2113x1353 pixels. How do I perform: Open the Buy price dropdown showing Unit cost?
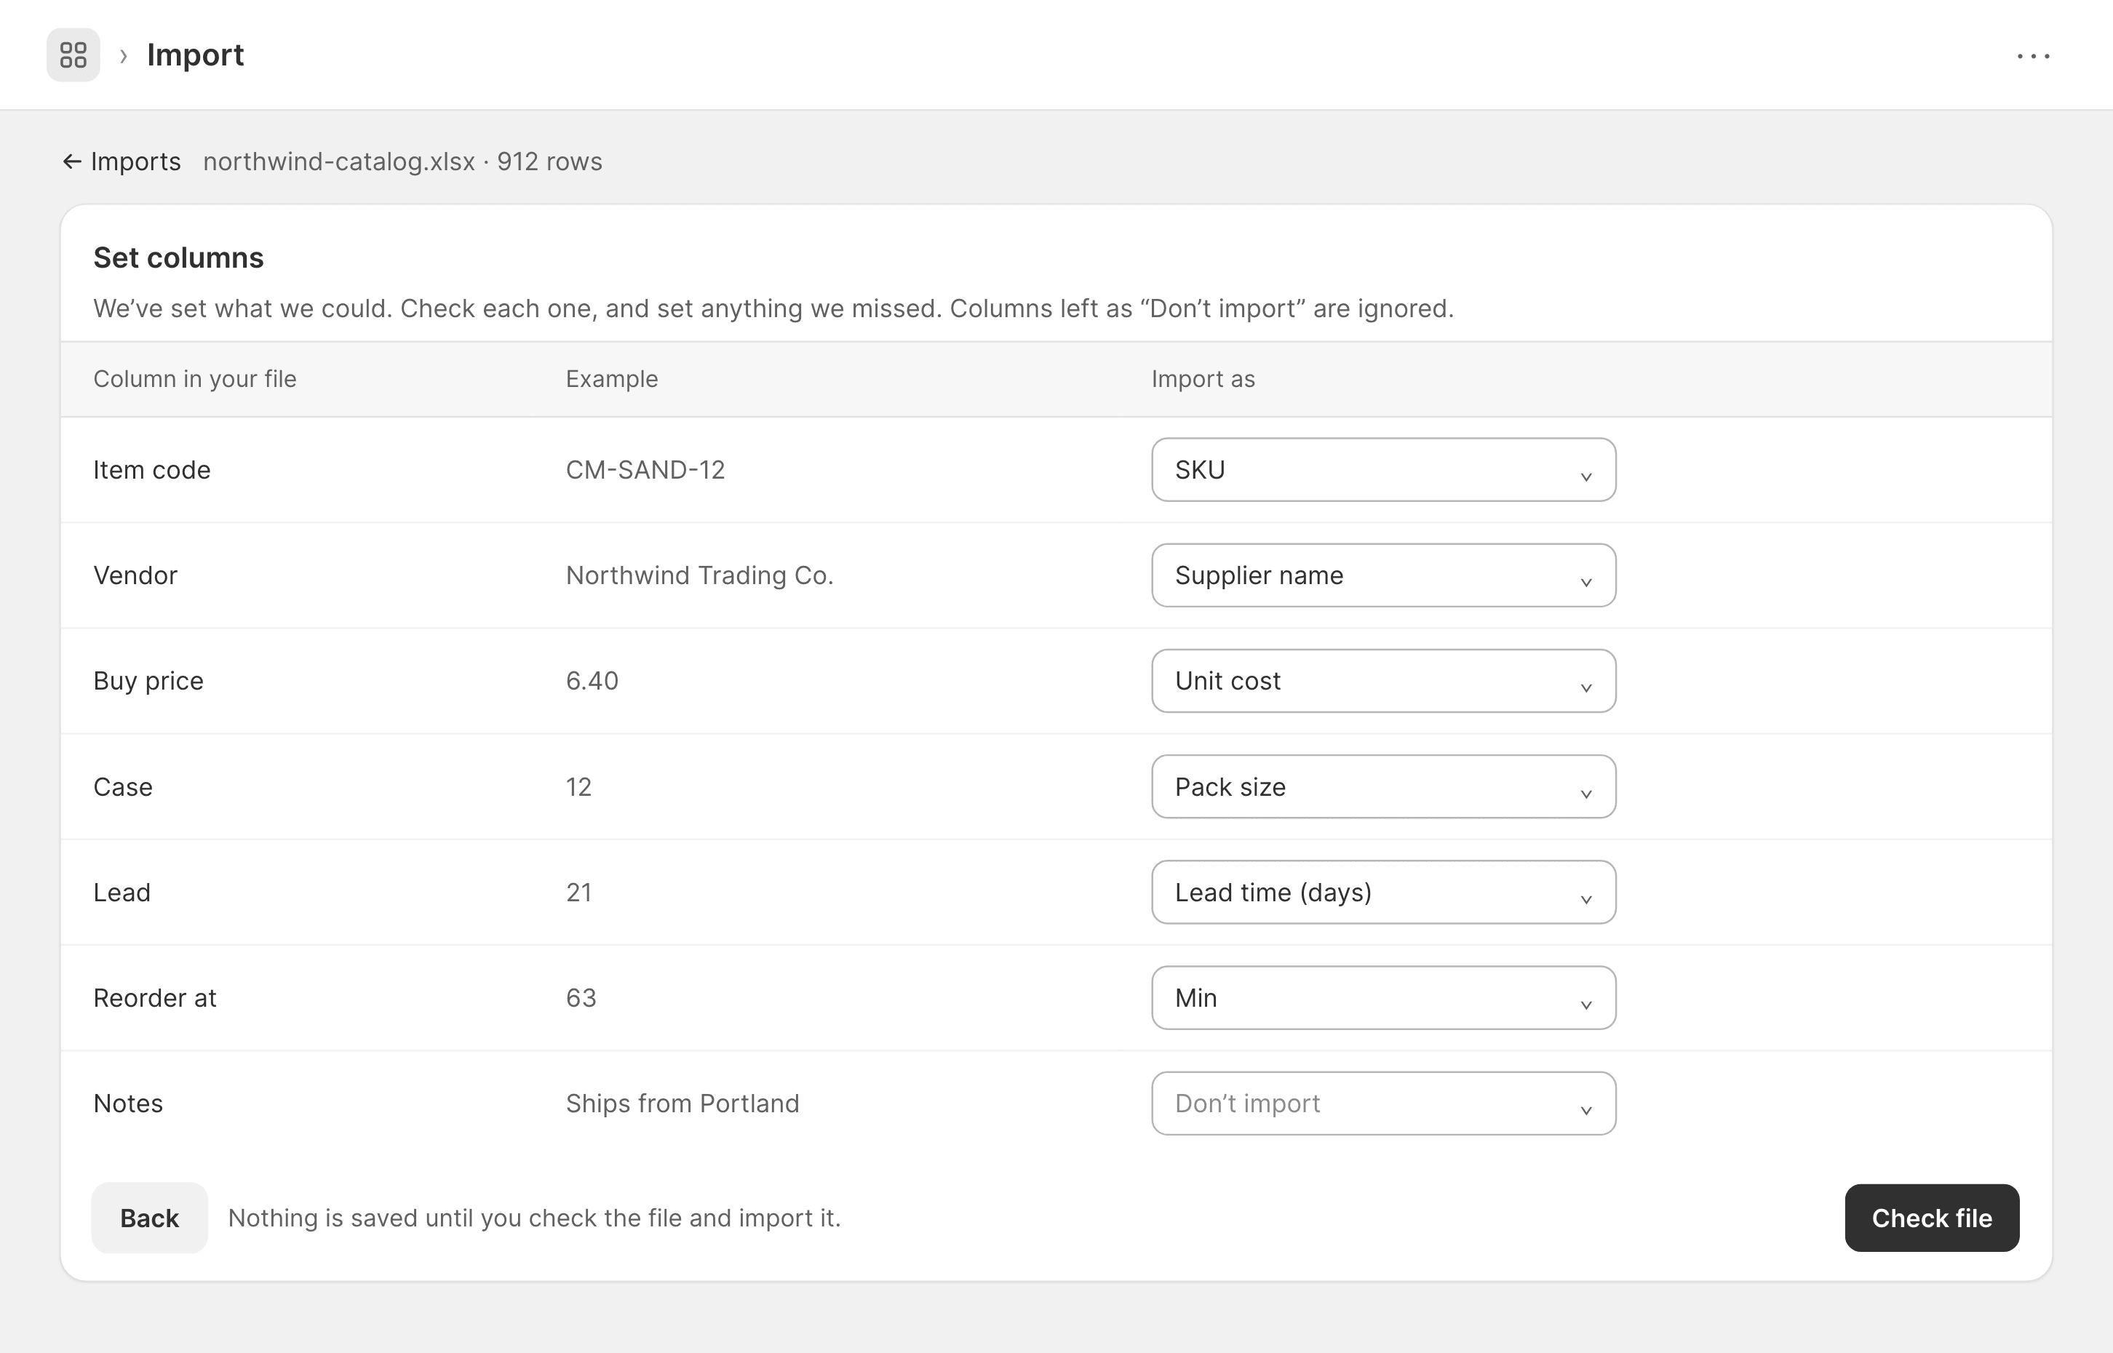[1383, 681]
